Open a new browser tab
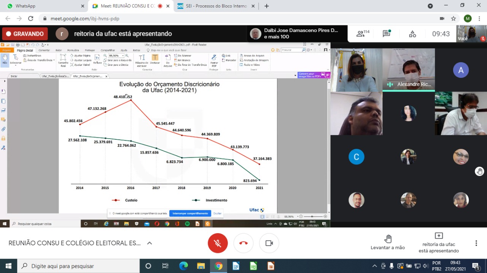This screenshot has height=273, width=487. [x=266, y=6]
